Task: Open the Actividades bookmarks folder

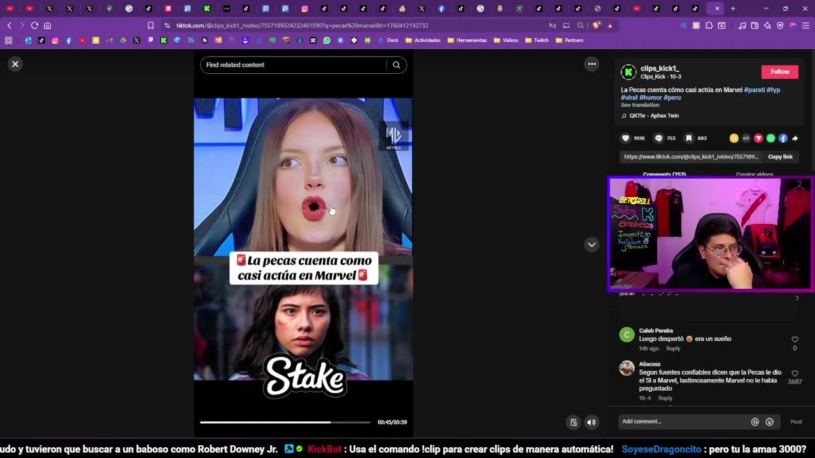Action: [423, 40]
